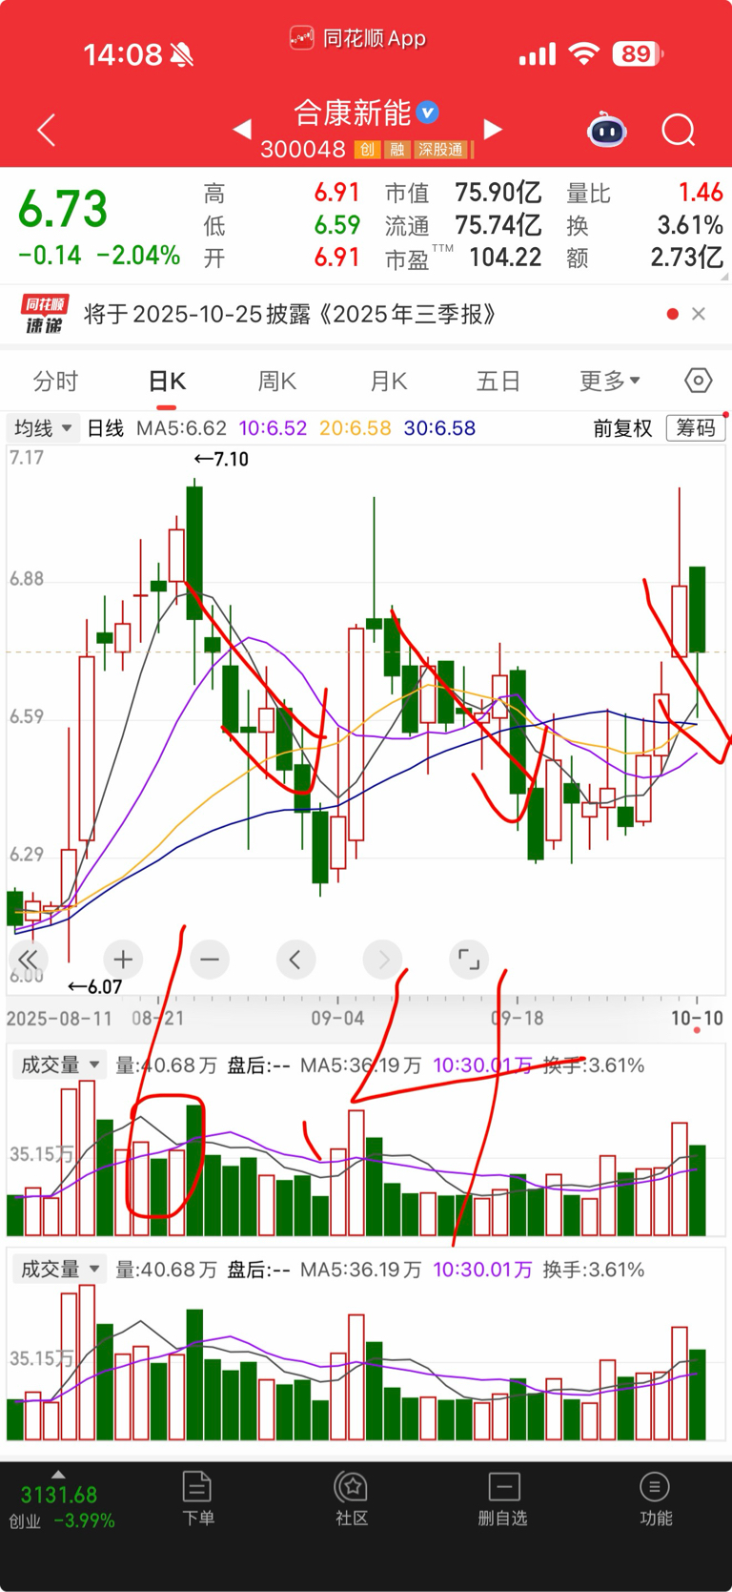Switch to next stock with right triangle
Image resolution: width=732 pixels, height=1592 pixels.
coord(493,129)
